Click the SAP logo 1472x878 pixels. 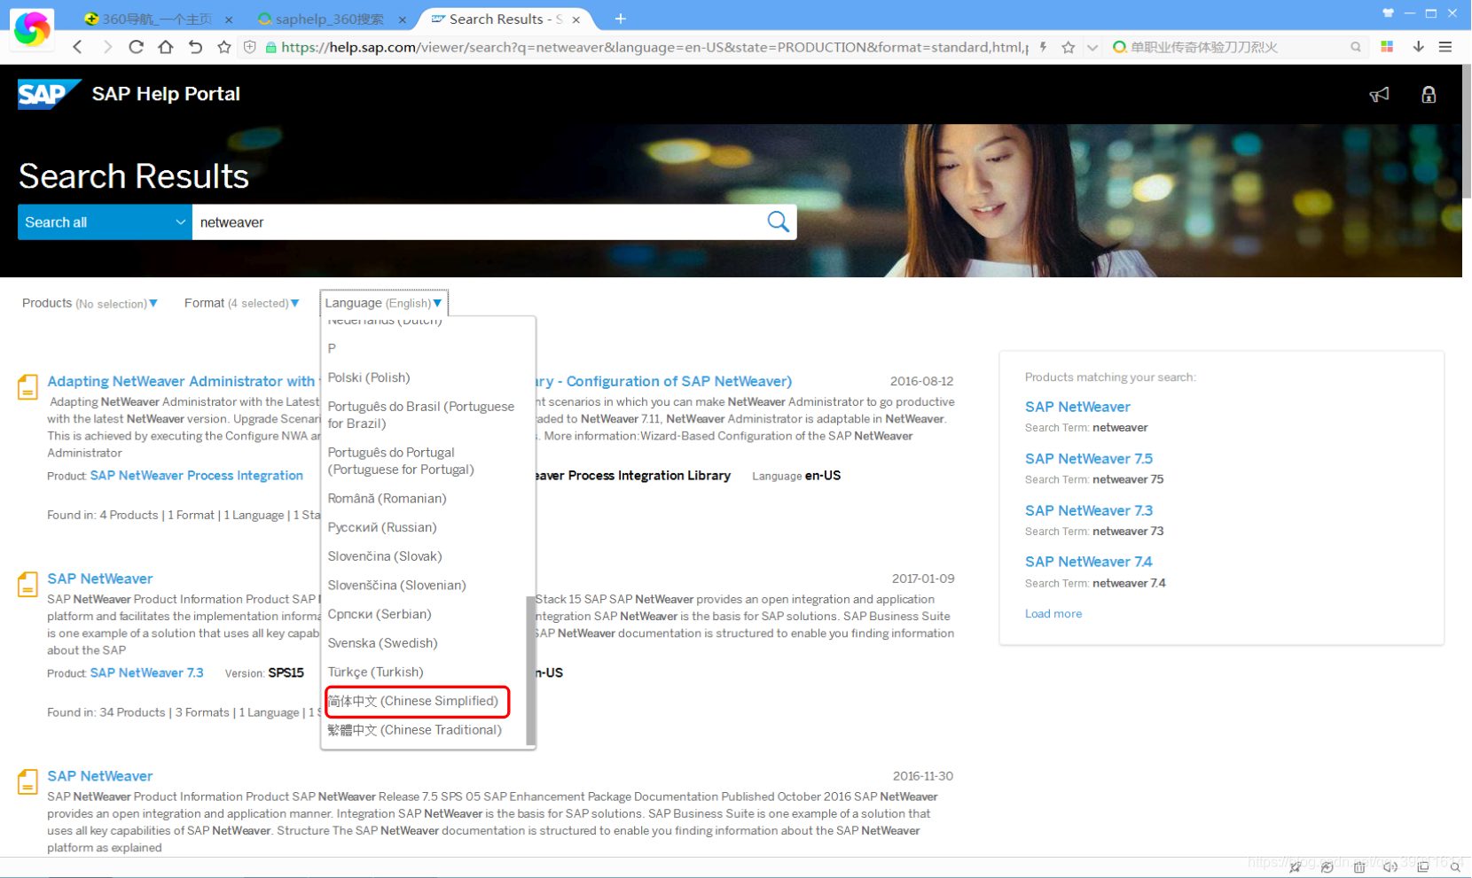point(50,94)
